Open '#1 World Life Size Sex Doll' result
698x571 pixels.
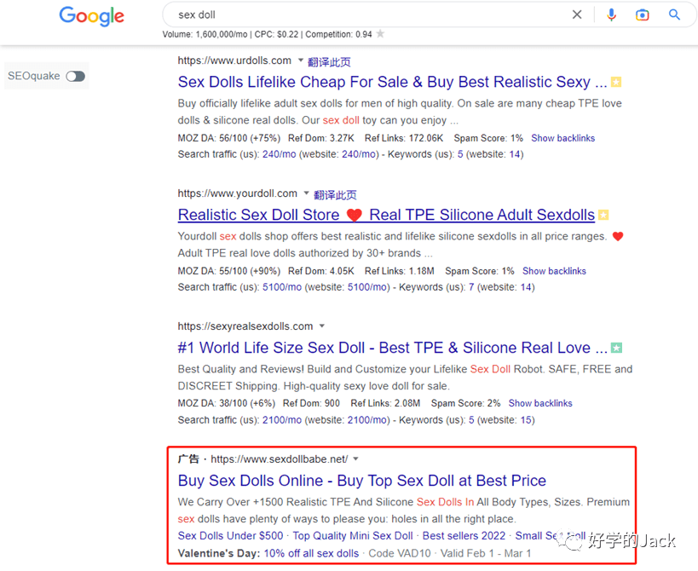pos(392,348)
